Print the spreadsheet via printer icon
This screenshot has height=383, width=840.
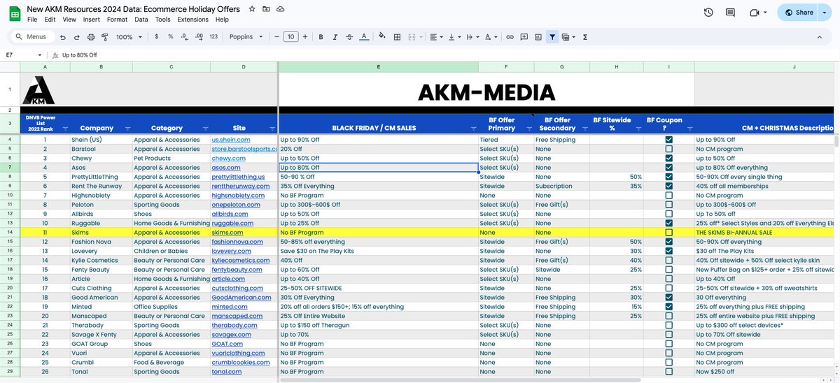pos(90,36)
